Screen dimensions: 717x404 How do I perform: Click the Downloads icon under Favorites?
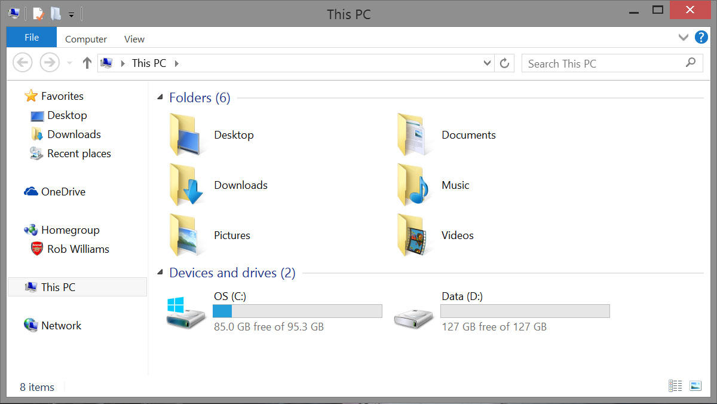click(37, 134)
